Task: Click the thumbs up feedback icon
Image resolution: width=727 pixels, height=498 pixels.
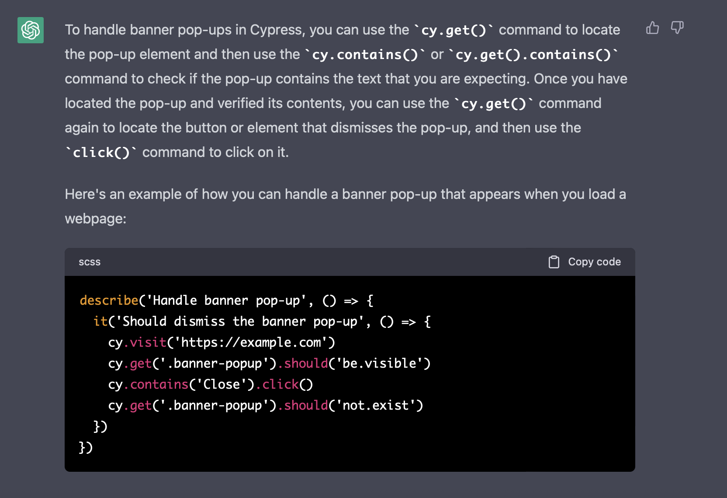Action: 652,28
